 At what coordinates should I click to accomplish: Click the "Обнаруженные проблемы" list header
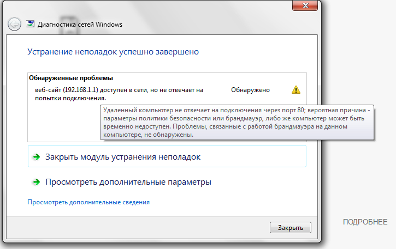(x=70, y=78)
